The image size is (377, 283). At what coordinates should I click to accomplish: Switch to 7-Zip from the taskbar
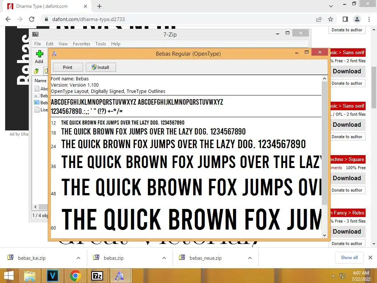coord(97,276)
